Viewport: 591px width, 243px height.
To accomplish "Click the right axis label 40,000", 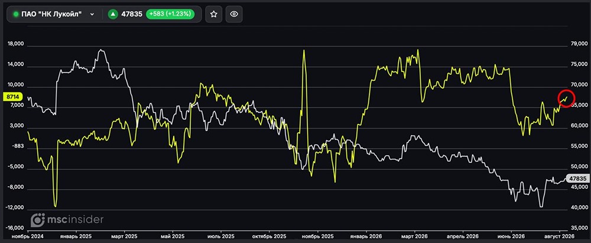I will (579, 208).
